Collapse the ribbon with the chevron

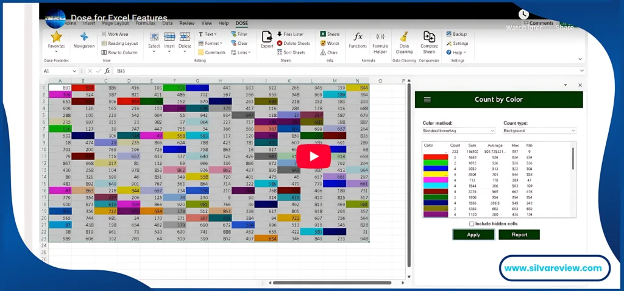[580, 59]
